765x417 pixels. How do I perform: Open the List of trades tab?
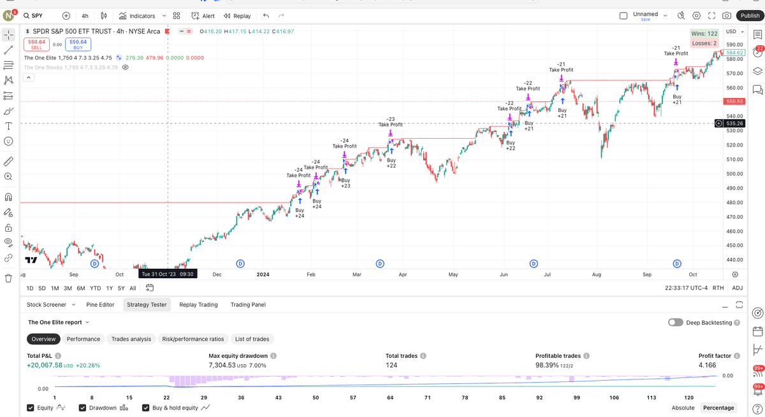(252, 339)
